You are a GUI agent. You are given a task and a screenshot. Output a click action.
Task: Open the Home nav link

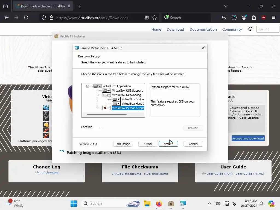(156, 29)
